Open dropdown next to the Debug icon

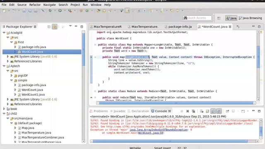55,11
